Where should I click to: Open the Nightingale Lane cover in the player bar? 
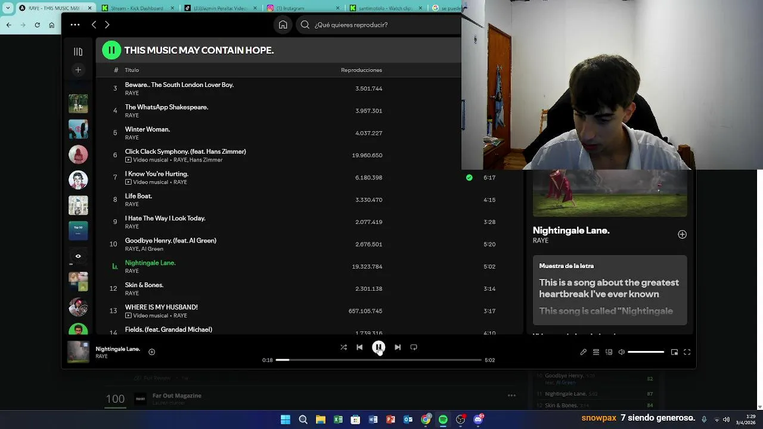(78, 352)
